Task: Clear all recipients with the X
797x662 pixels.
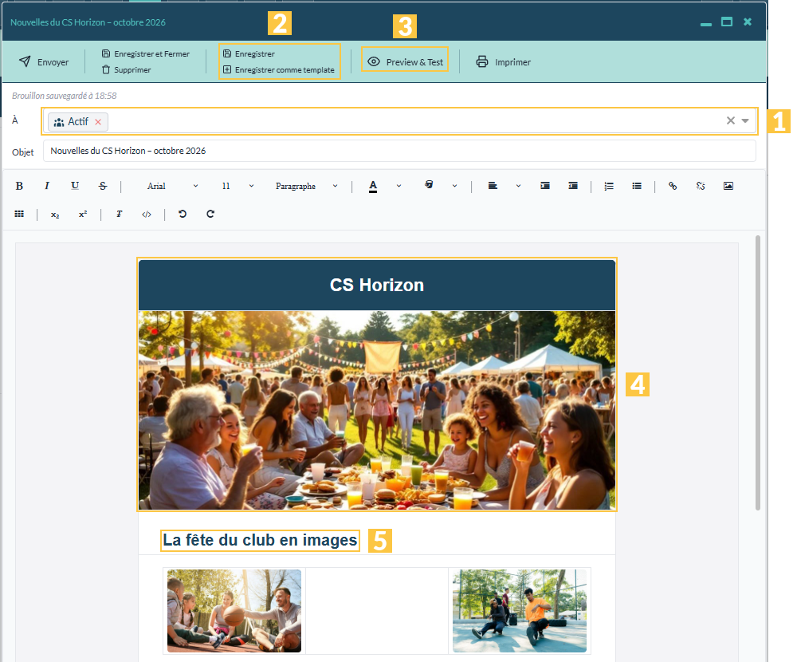Action: pyautogui.click(x=730, y=120)
